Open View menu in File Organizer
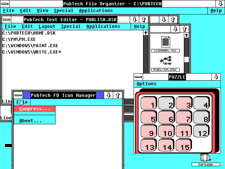 (43, 11)
